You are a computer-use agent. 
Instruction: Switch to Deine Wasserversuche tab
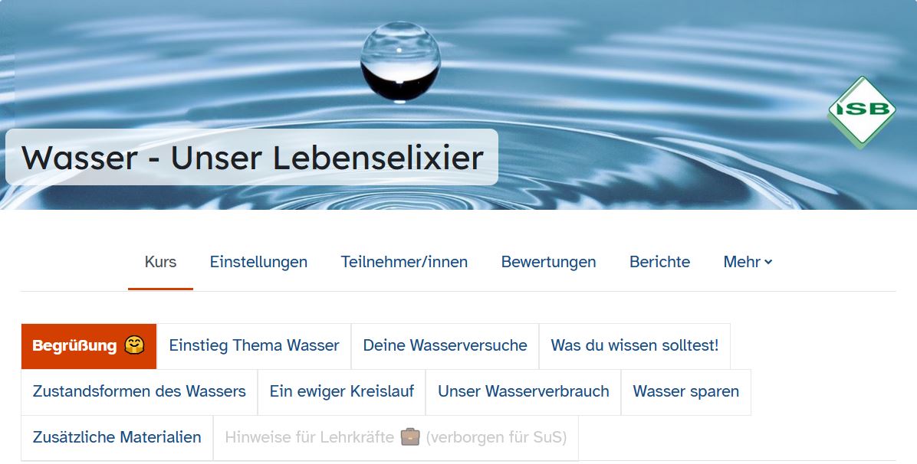pos(445,346)
